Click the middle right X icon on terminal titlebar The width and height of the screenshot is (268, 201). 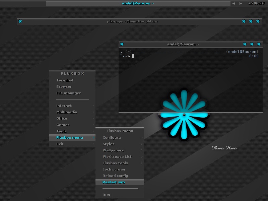tap(252, 44)
